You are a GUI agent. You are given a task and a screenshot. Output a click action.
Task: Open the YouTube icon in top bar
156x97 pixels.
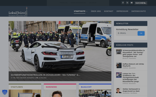click(132, 3)
